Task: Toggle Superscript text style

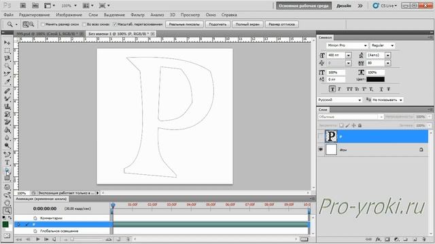Action: click(364, 89)
